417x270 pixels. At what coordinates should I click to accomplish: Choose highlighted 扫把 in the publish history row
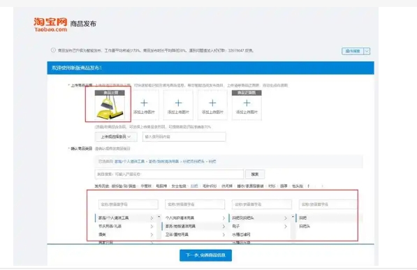click(194, 186)
